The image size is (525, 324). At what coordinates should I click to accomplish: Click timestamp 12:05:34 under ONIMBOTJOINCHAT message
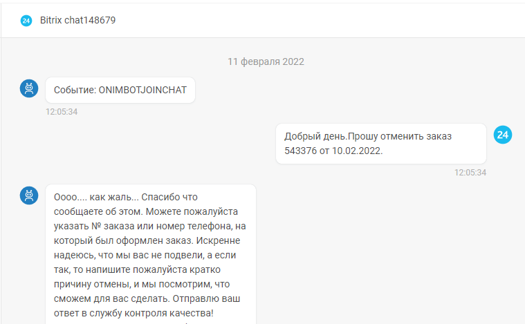[x=62, y=112]
